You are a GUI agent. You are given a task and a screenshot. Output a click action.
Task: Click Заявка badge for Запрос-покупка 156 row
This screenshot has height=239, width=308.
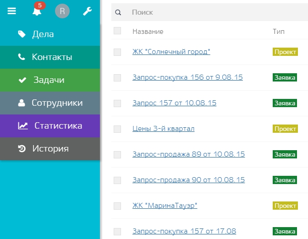click(x=285, y=77)
